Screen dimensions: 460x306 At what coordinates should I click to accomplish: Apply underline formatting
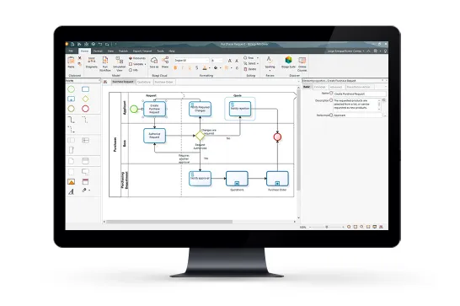(x=190, y=67)
